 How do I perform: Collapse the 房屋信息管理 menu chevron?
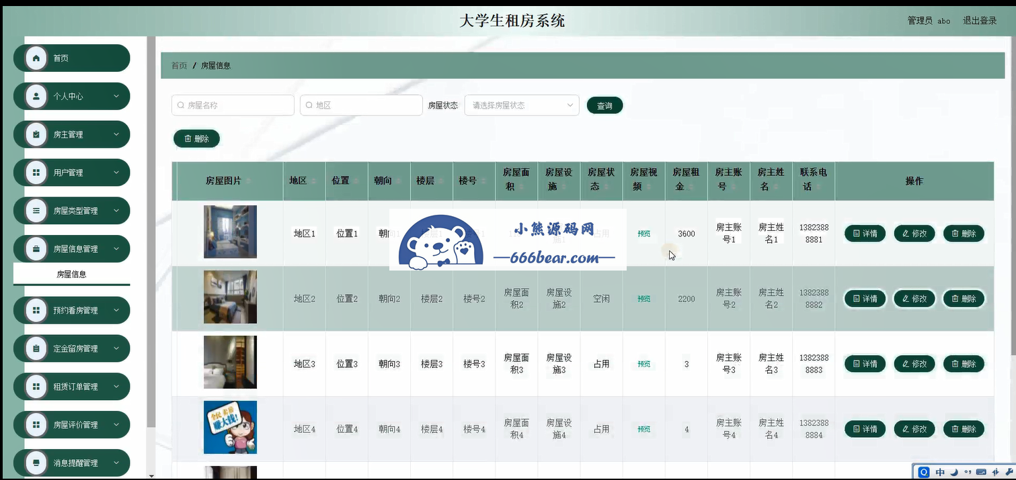click(116, 249)
